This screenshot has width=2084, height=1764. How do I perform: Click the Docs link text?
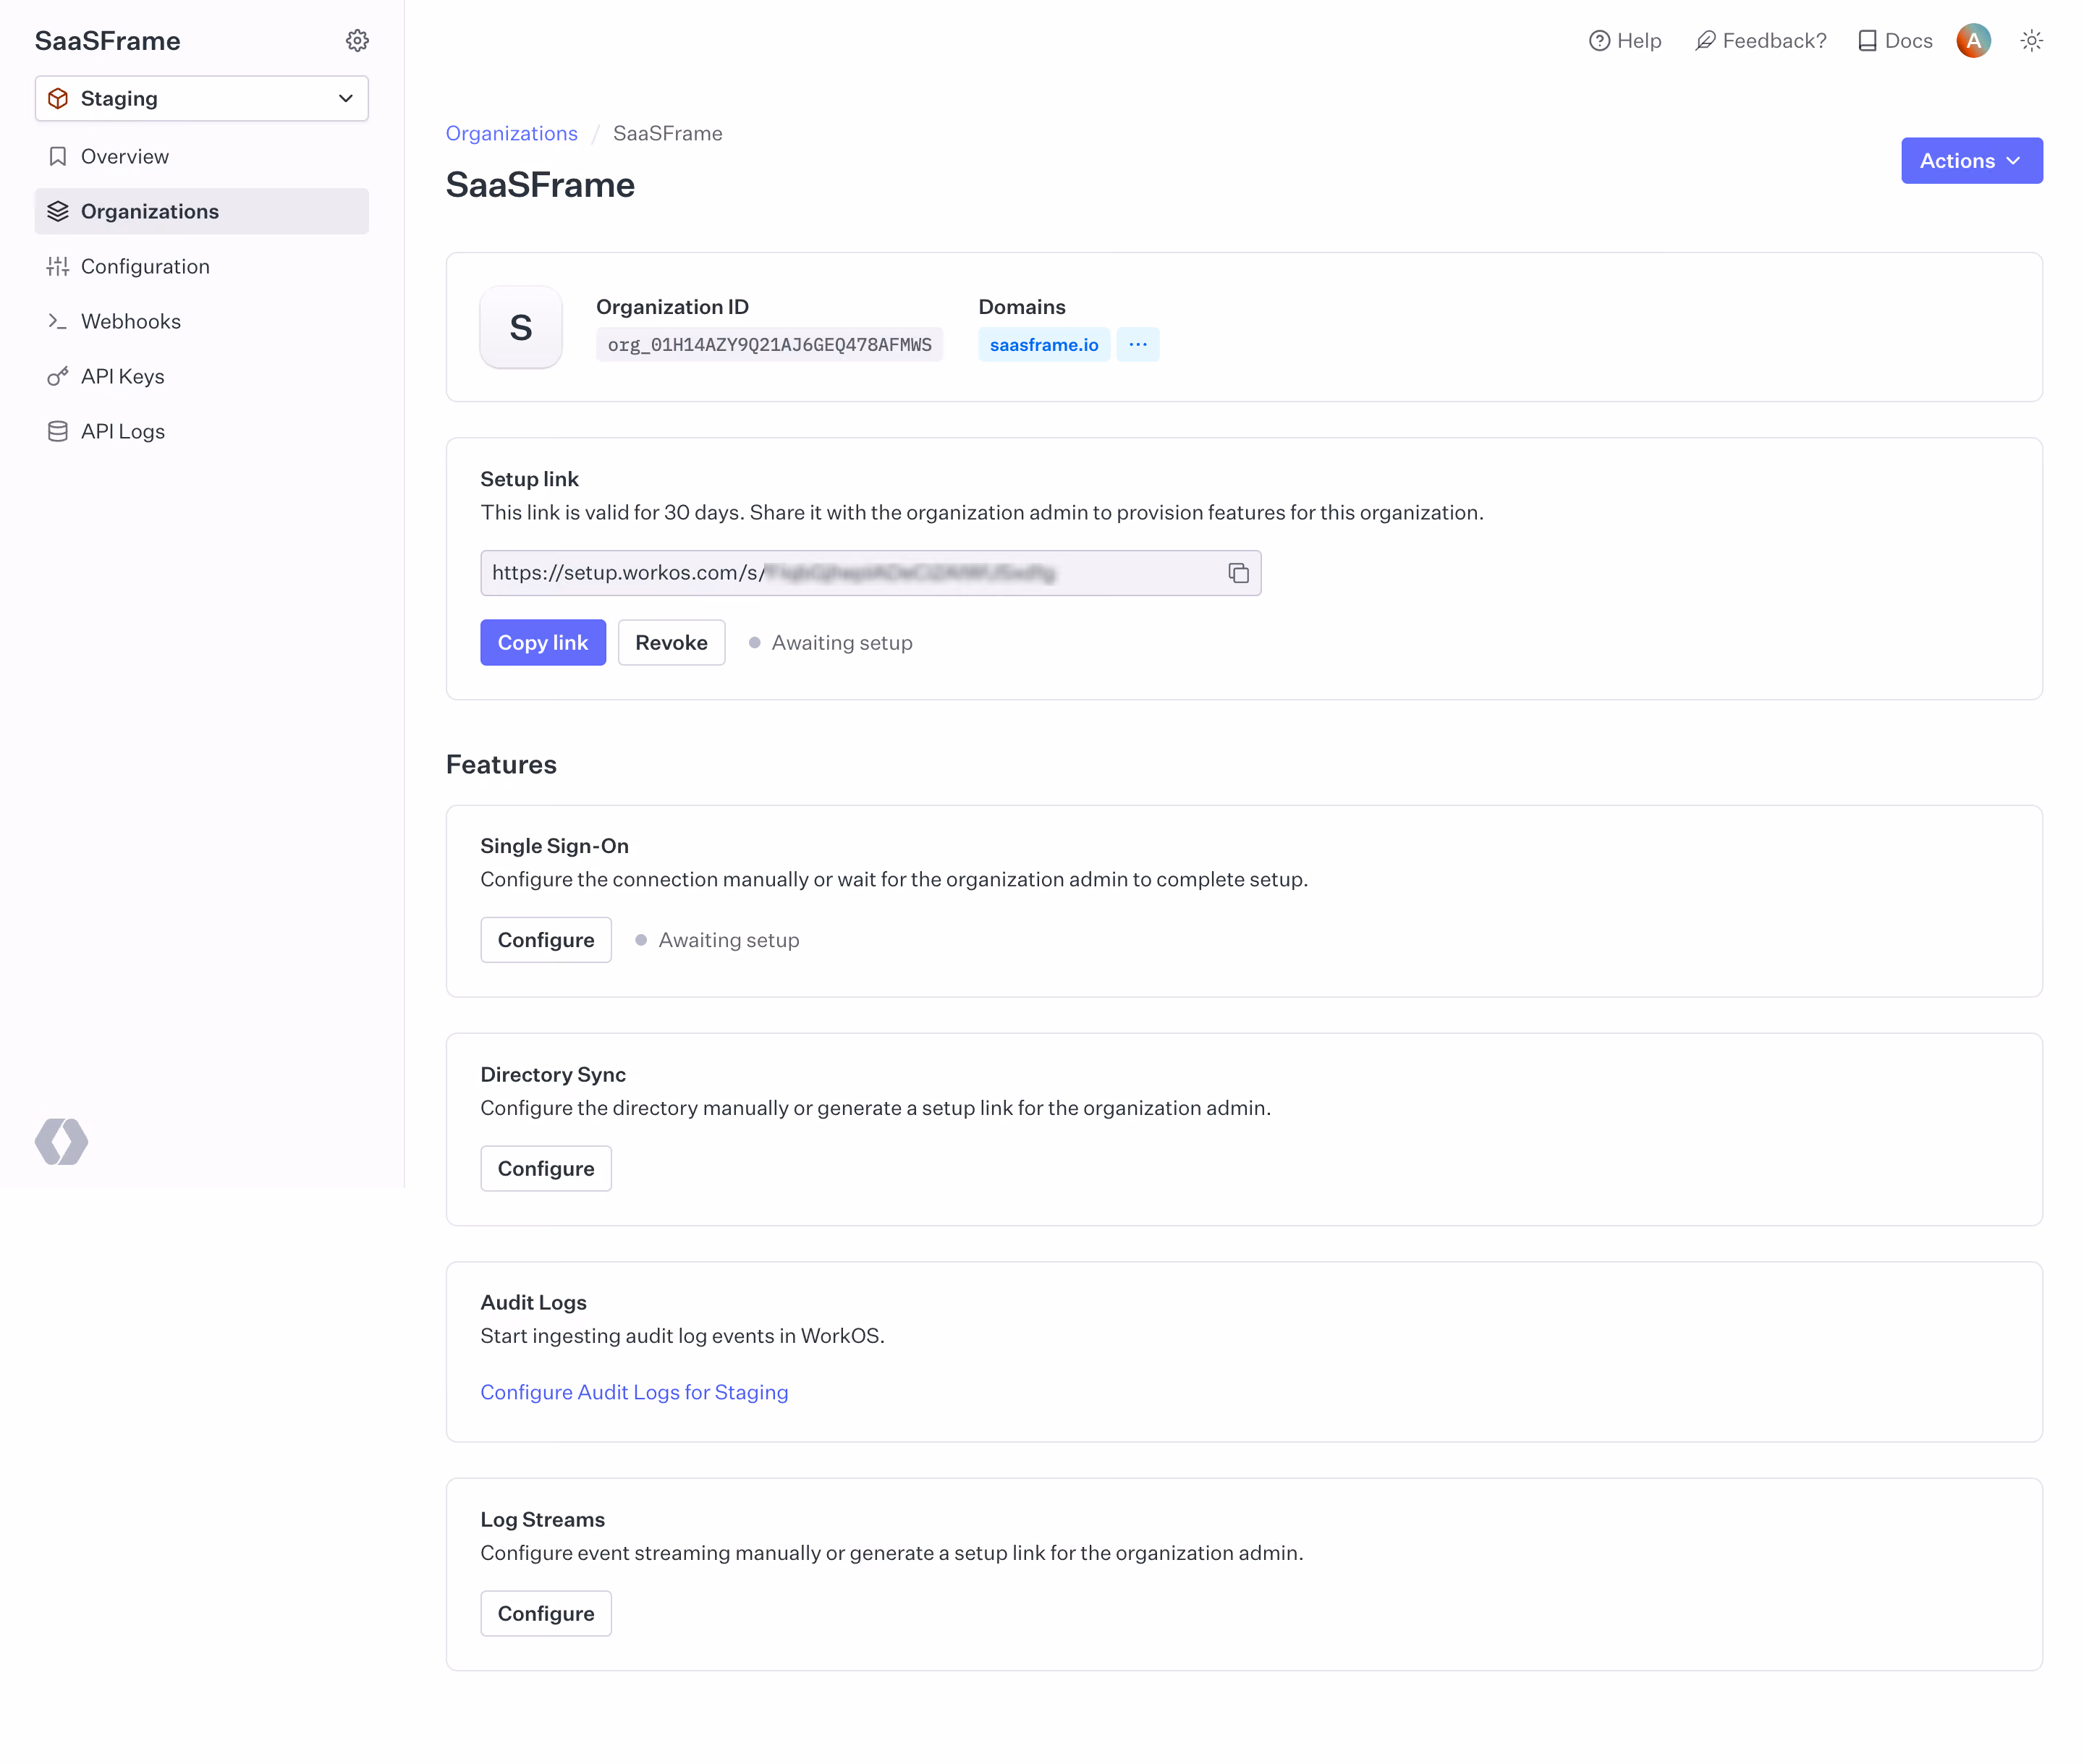tap(1909, 41)
